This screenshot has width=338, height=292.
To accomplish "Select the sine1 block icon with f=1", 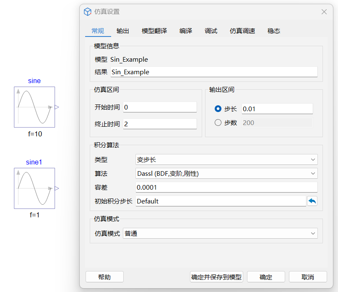I will [34, 188].
